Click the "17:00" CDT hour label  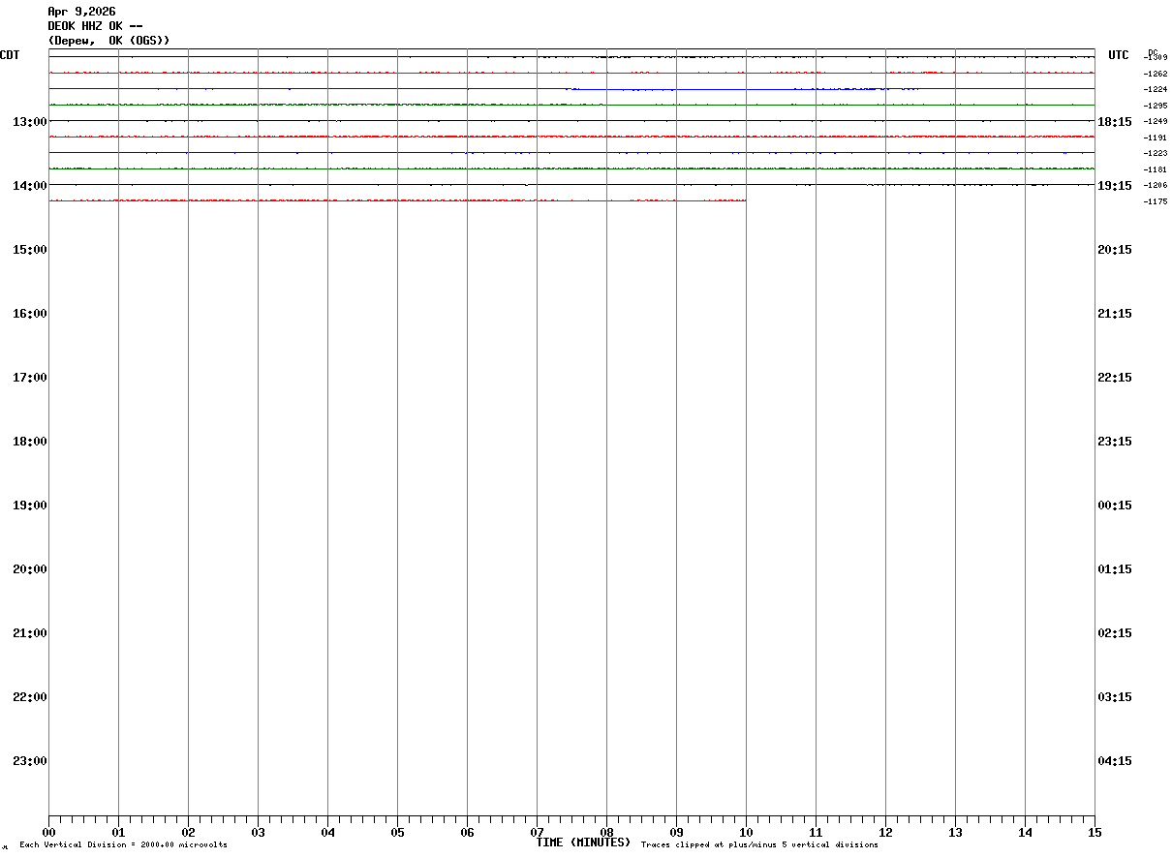point(30,377)
